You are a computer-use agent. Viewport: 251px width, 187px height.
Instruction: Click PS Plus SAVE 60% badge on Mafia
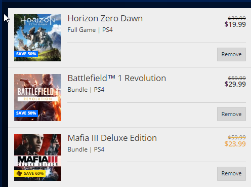coord(30,173)
